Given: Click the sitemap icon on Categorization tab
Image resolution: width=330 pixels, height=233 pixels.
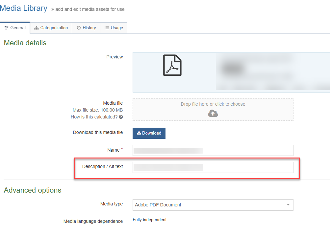Looking at the screenshot, I should (x=37, y=28).
